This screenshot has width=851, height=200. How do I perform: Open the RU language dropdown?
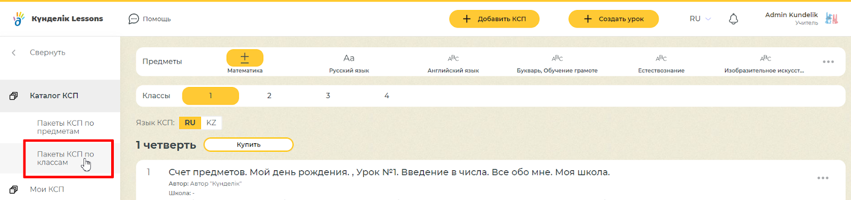[700, 19]
